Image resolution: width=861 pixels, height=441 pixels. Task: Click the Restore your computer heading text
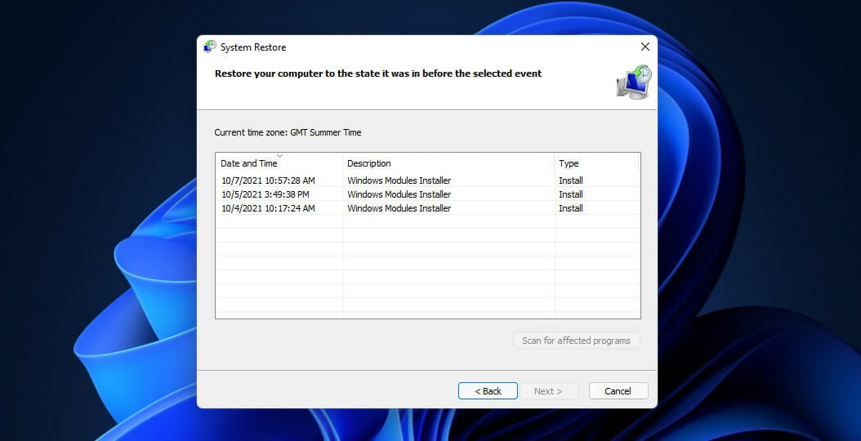(x=377, y=73)
